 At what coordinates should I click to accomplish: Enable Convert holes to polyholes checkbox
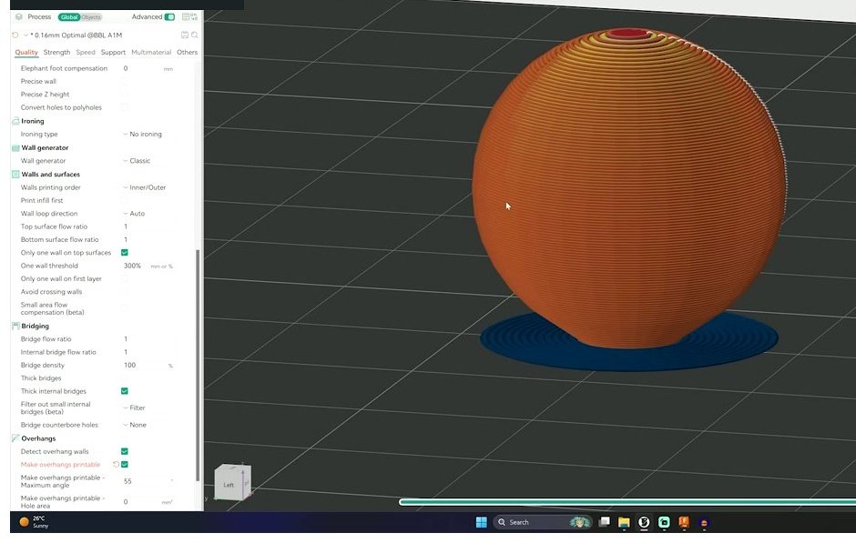[x=125, y=107]
